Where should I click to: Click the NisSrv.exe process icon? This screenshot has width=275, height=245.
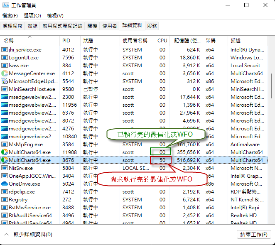point(5,168)
